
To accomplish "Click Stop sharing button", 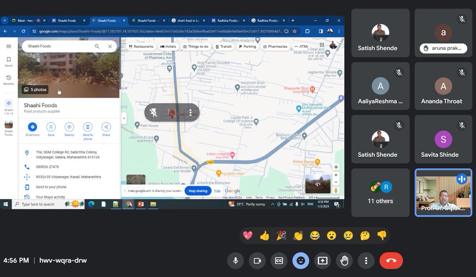I will [x=198, y=191].
